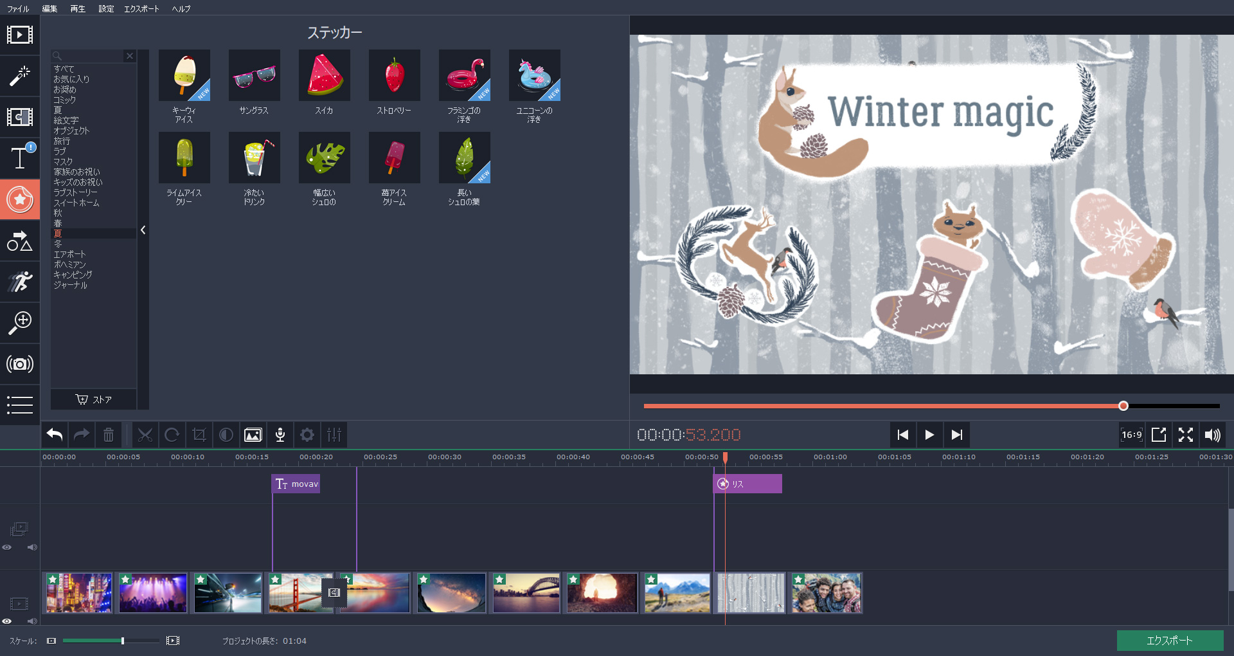Open the ファイル menu

pyautogui.click(x=18, y=8)
